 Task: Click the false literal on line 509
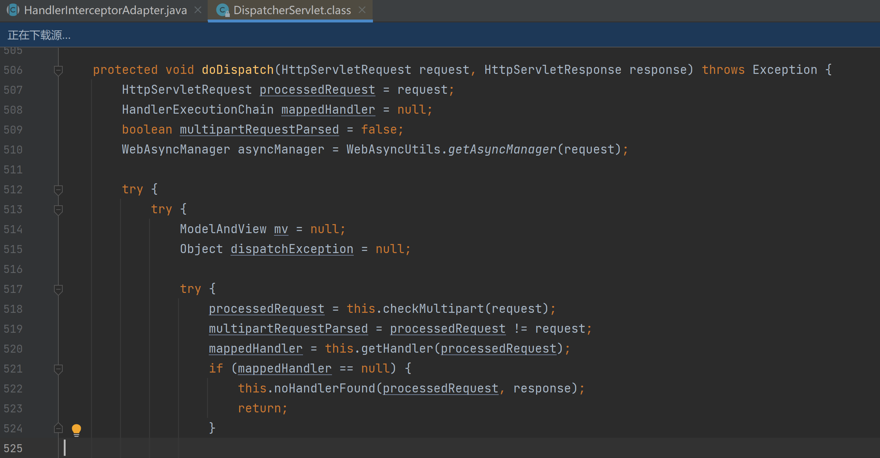[379, 129]
